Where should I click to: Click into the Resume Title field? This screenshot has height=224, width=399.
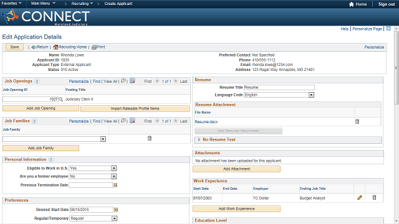tap(279, 87)
